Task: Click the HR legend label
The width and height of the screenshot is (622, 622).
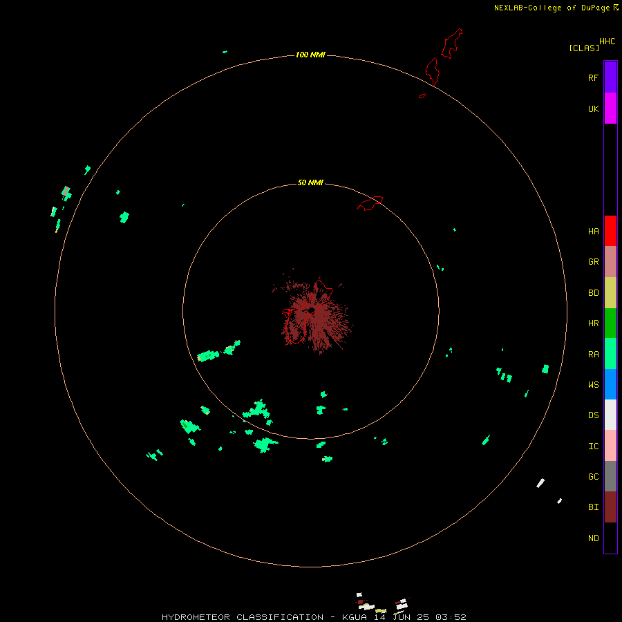Action: point(593,323)
